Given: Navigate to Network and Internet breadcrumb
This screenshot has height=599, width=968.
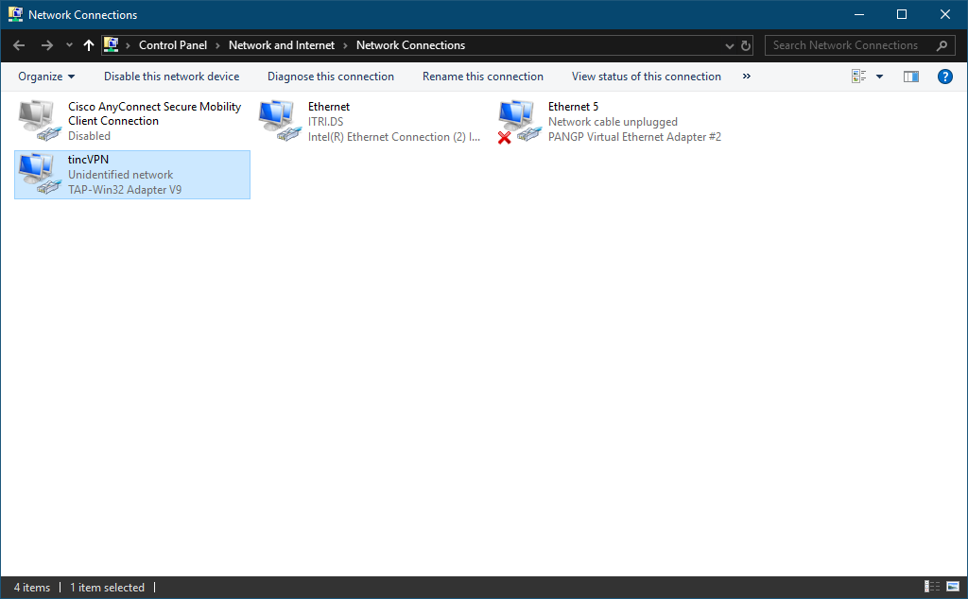Looking at the screenshot, I should (281, 44).
